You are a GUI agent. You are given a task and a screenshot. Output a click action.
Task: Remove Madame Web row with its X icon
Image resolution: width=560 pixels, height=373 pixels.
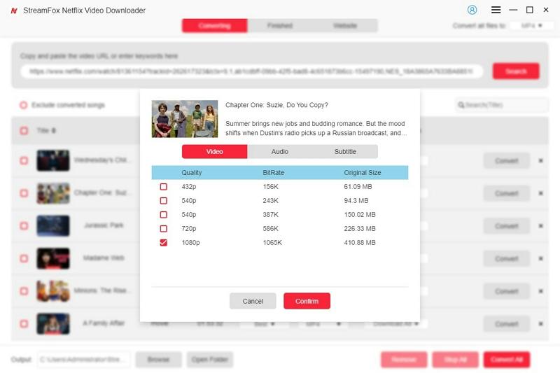[x=540, y=258]
